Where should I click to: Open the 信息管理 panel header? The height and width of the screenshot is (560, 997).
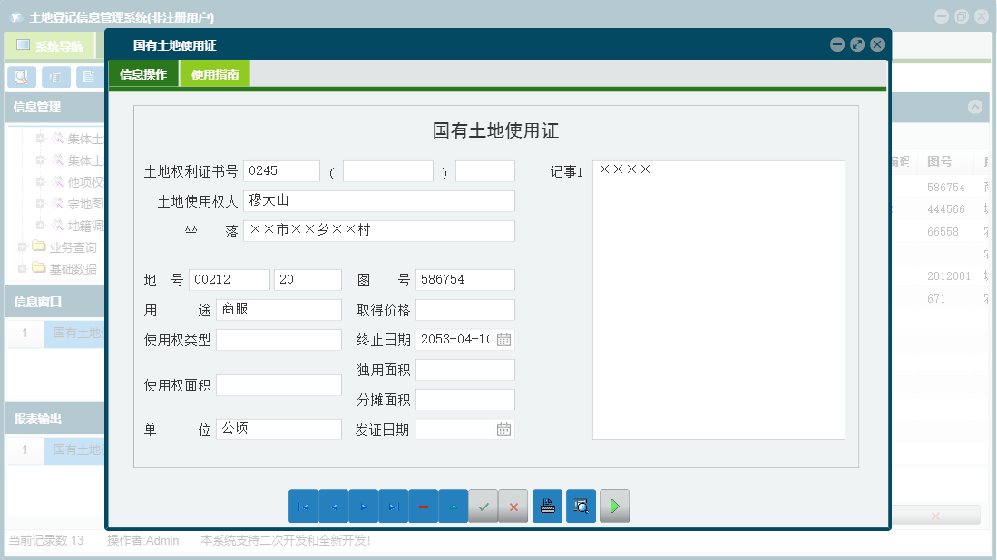click(x=54, y=107)
